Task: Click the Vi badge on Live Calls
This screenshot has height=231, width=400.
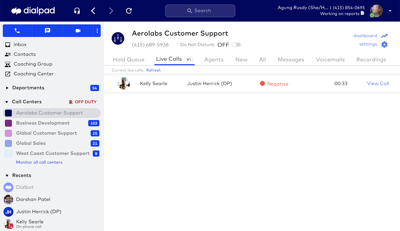Action: pyautogui.click(x=189, y=59)
